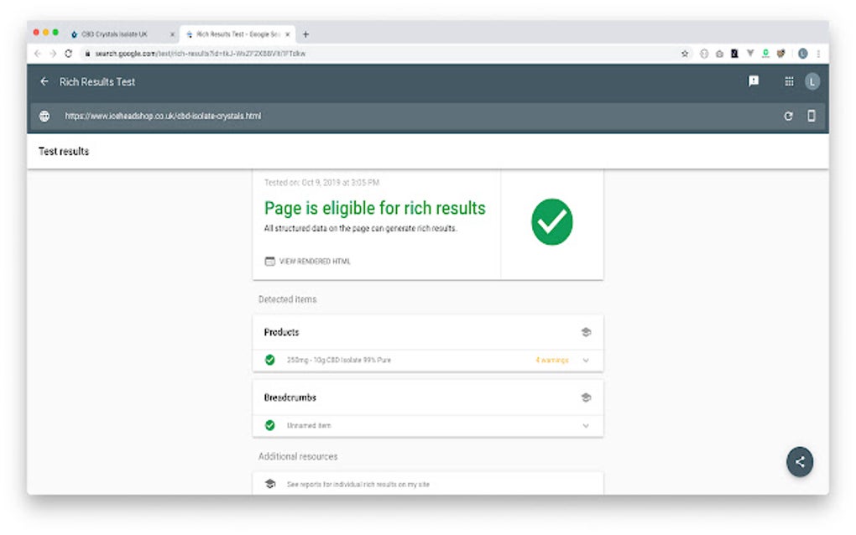Click the globe icon next to the URL
Image resolution: width=856 pixels, height=535 pixels.
click(44, 117)
